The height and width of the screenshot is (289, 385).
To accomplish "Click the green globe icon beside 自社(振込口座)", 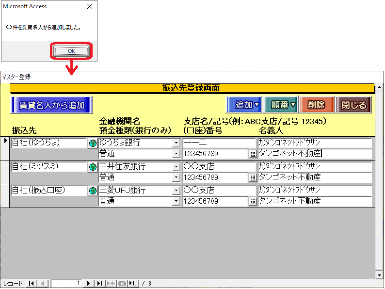I will point(93,191).
